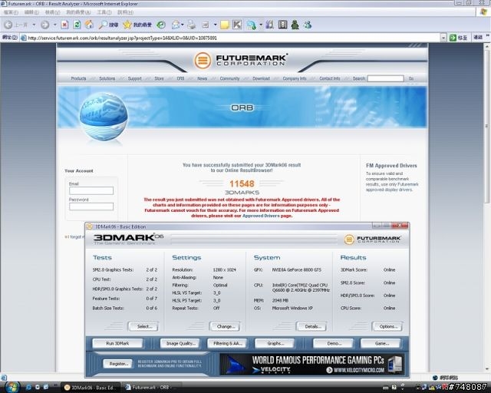
Task: Click the K logo toolbar icon
Action: (237, 25)
